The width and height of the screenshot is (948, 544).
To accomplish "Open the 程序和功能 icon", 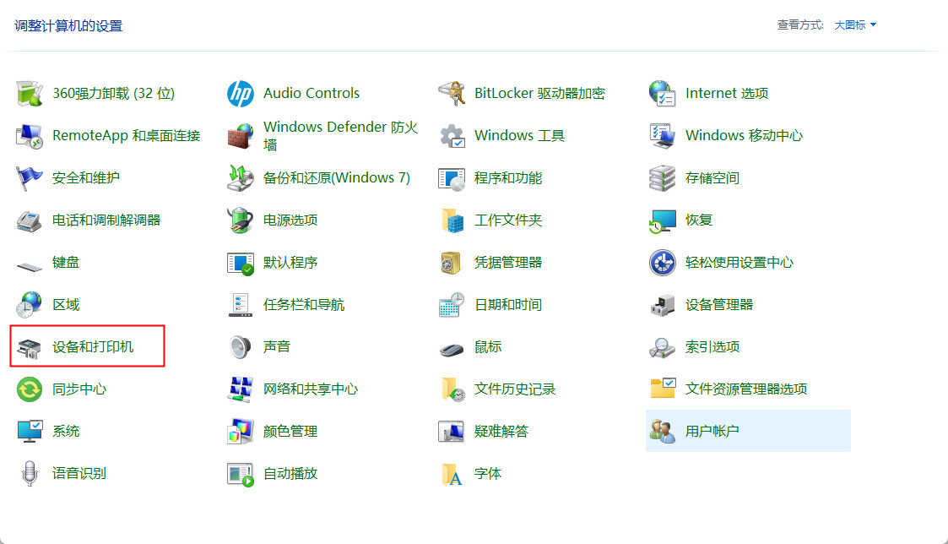I will (451, 178).
